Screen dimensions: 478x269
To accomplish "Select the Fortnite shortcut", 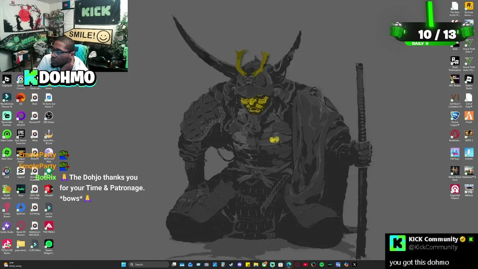I will coord(469,154).
